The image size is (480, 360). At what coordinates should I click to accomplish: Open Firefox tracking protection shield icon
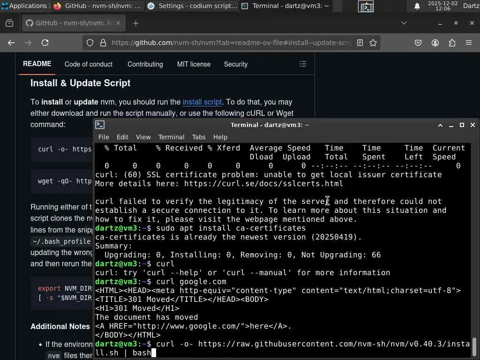click(x=90, y=43)
